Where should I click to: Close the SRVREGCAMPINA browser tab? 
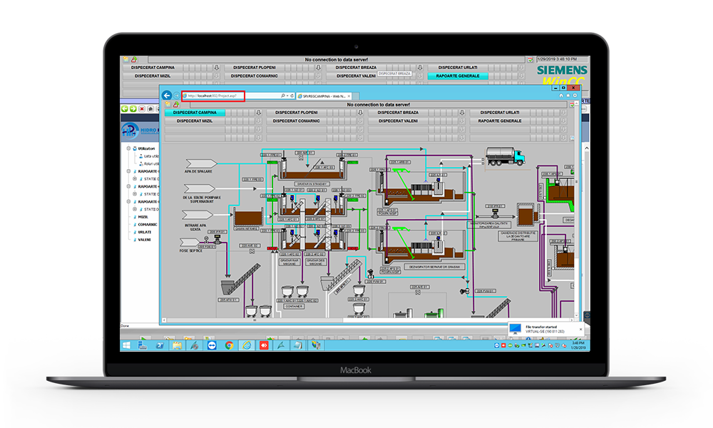pyautogui.click(x=349, y=96)
